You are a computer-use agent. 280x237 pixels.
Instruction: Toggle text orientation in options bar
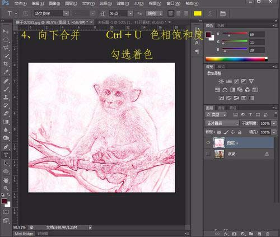[25, 13]
